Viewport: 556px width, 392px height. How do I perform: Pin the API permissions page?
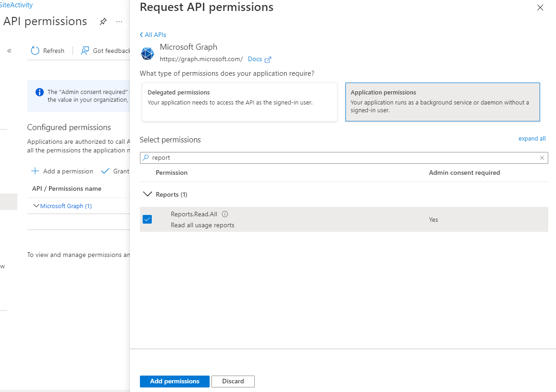click(x=103, y=21)
